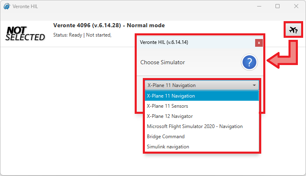
Task: Choose X-Plane 11 Sensors from the list
Action: [x=167, y=106]
